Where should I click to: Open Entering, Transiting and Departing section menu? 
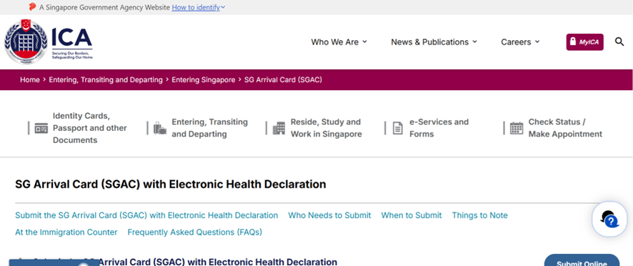[x=209, y=128]
